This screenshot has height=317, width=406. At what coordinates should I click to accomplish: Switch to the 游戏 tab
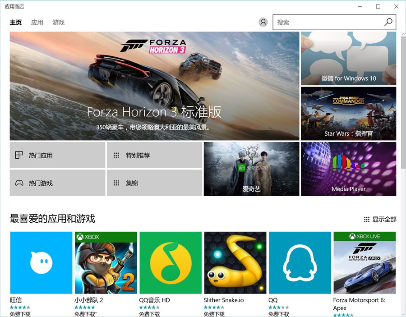(x=58, y=22)
